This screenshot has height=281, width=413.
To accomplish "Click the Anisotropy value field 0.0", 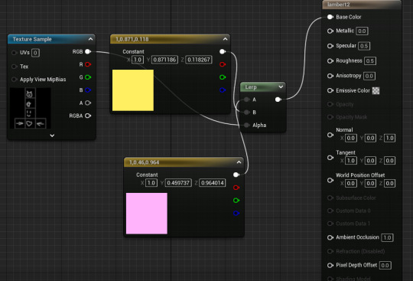I will (369, 76).
